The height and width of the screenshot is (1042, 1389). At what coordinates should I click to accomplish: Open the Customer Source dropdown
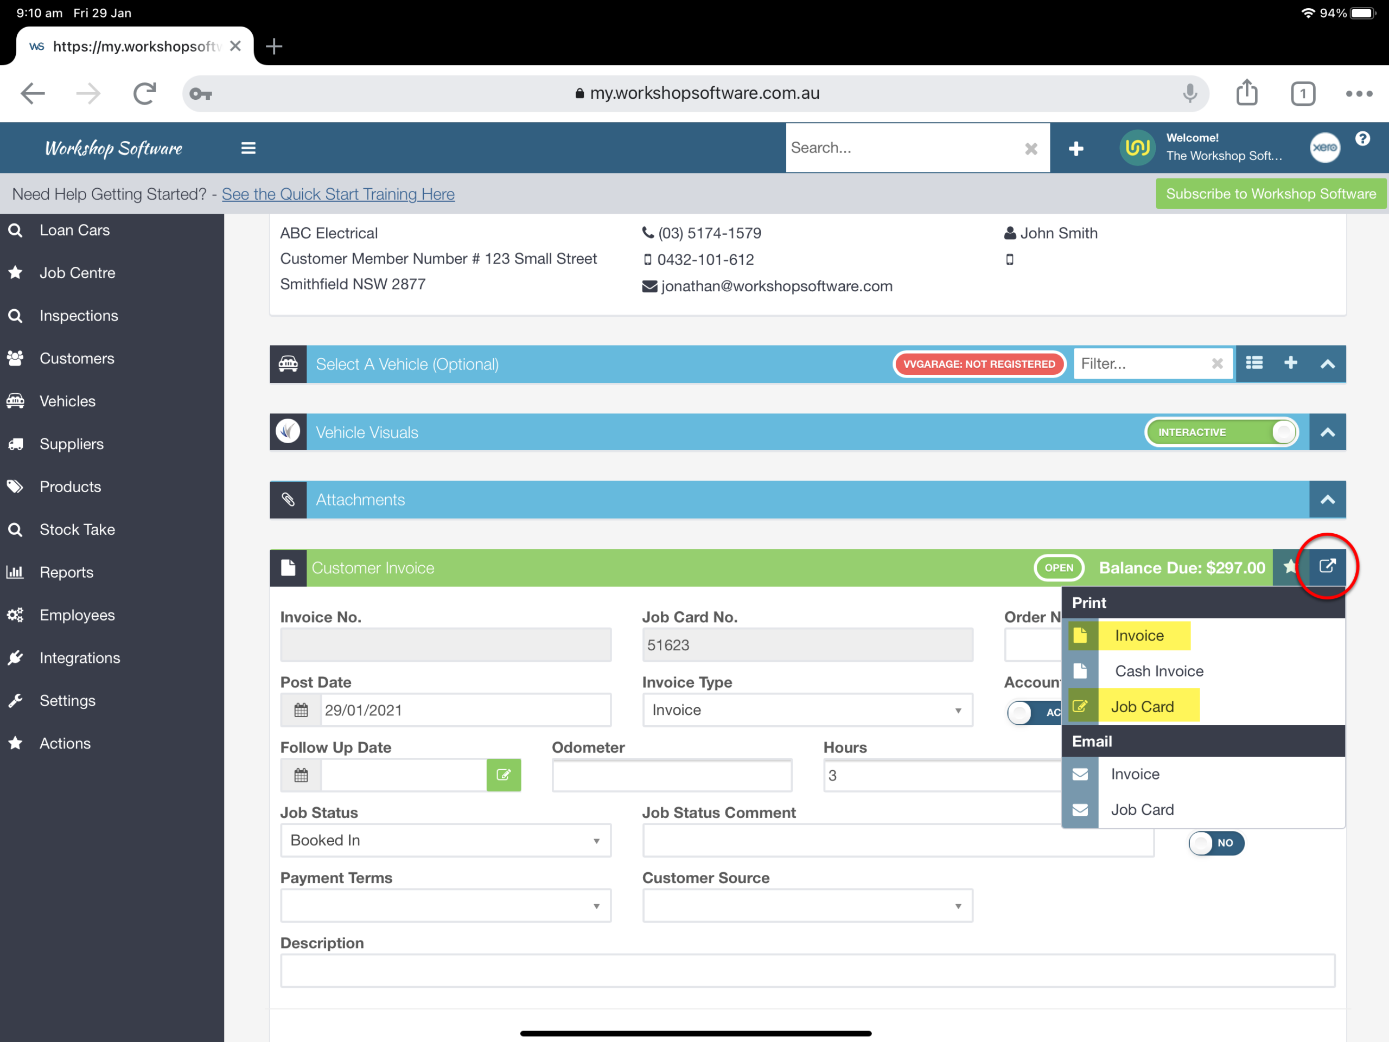click(807, 905)
